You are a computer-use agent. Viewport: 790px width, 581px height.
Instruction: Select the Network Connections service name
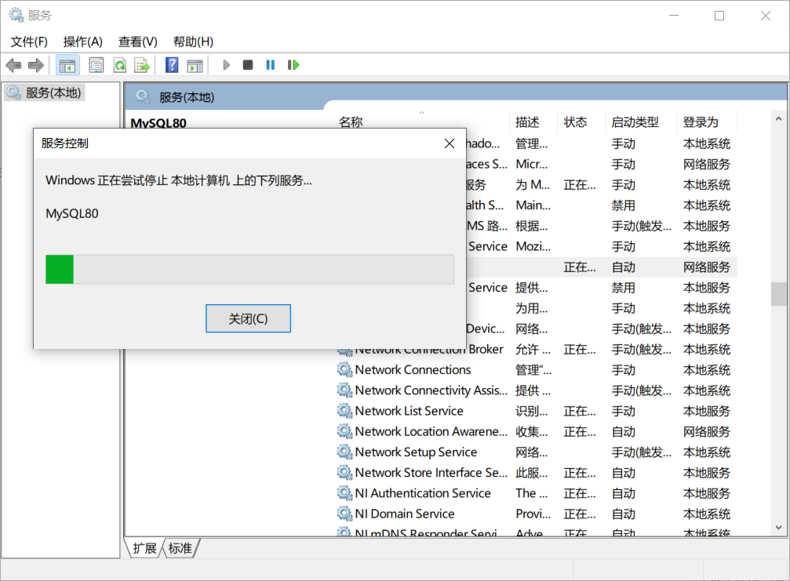coord(413,370)
